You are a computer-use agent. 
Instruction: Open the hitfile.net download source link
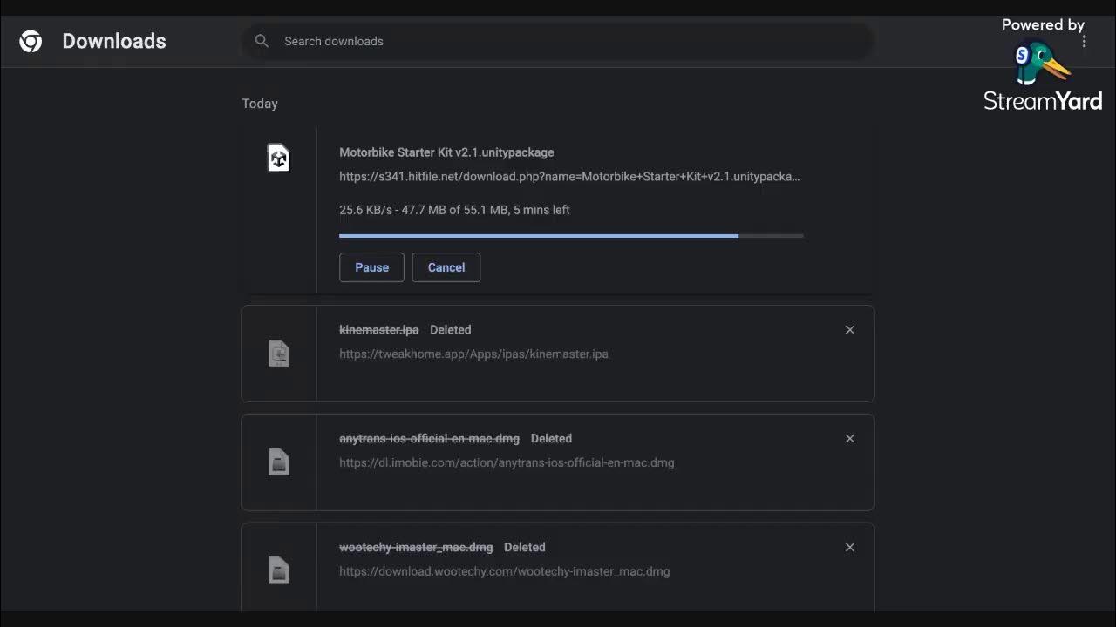(x=569, y=177)
